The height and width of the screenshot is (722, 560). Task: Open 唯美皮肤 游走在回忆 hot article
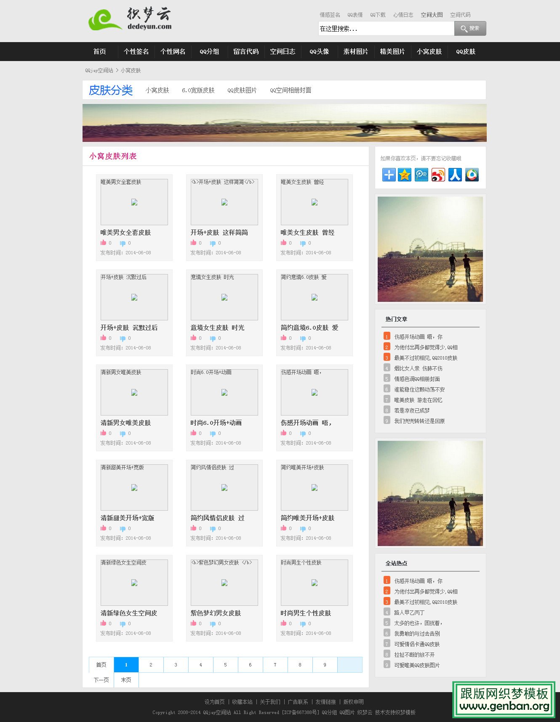(x=418, y=400)
